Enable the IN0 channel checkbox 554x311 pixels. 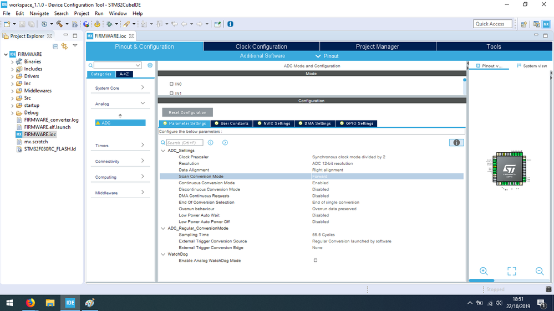click(x=171, y=84)
